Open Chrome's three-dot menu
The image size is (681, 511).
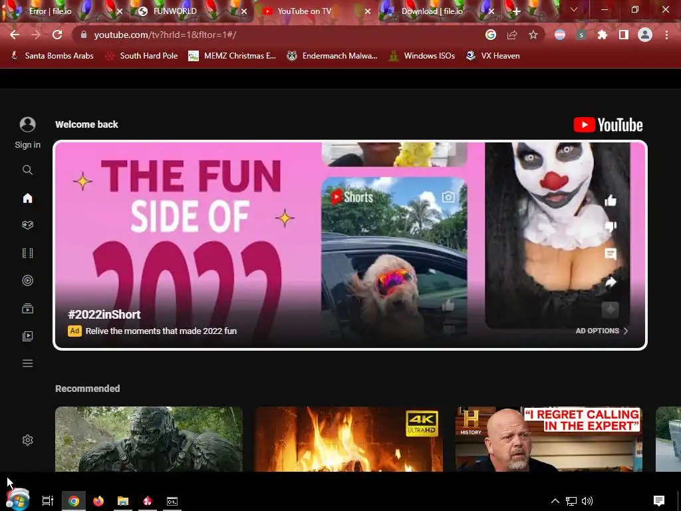click(666, 35)
